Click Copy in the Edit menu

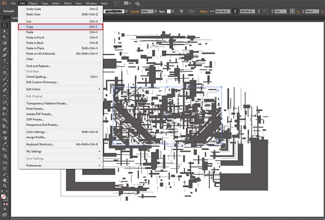click(x=30, y=27)
